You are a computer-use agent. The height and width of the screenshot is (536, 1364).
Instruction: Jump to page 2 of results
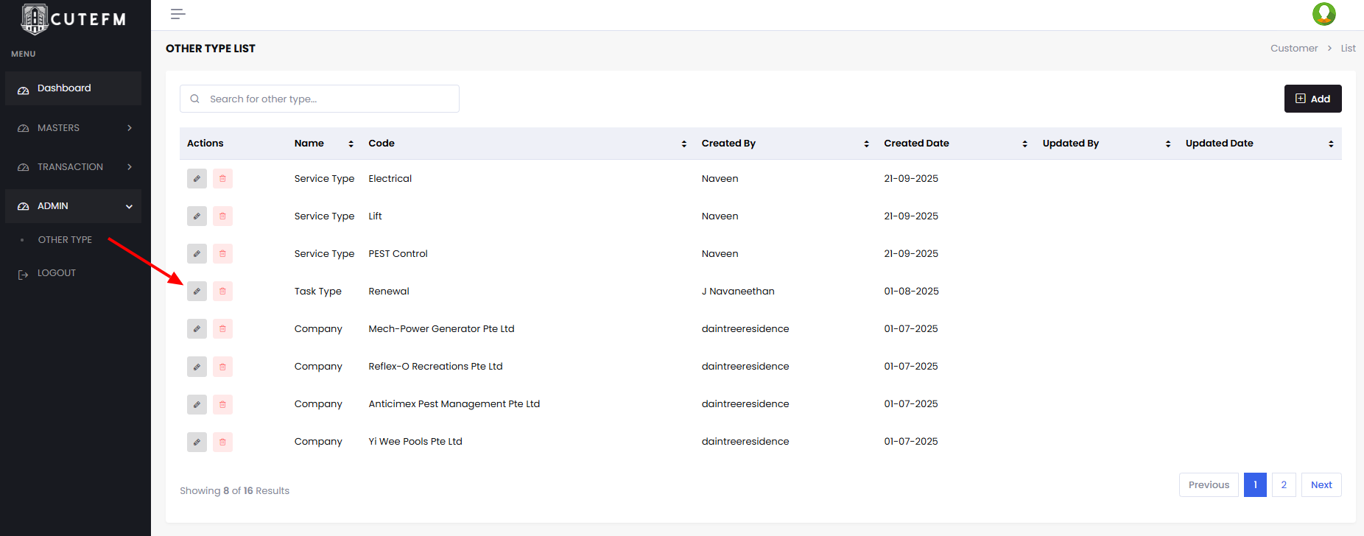pyautogui.click(x=1283, y=485)
